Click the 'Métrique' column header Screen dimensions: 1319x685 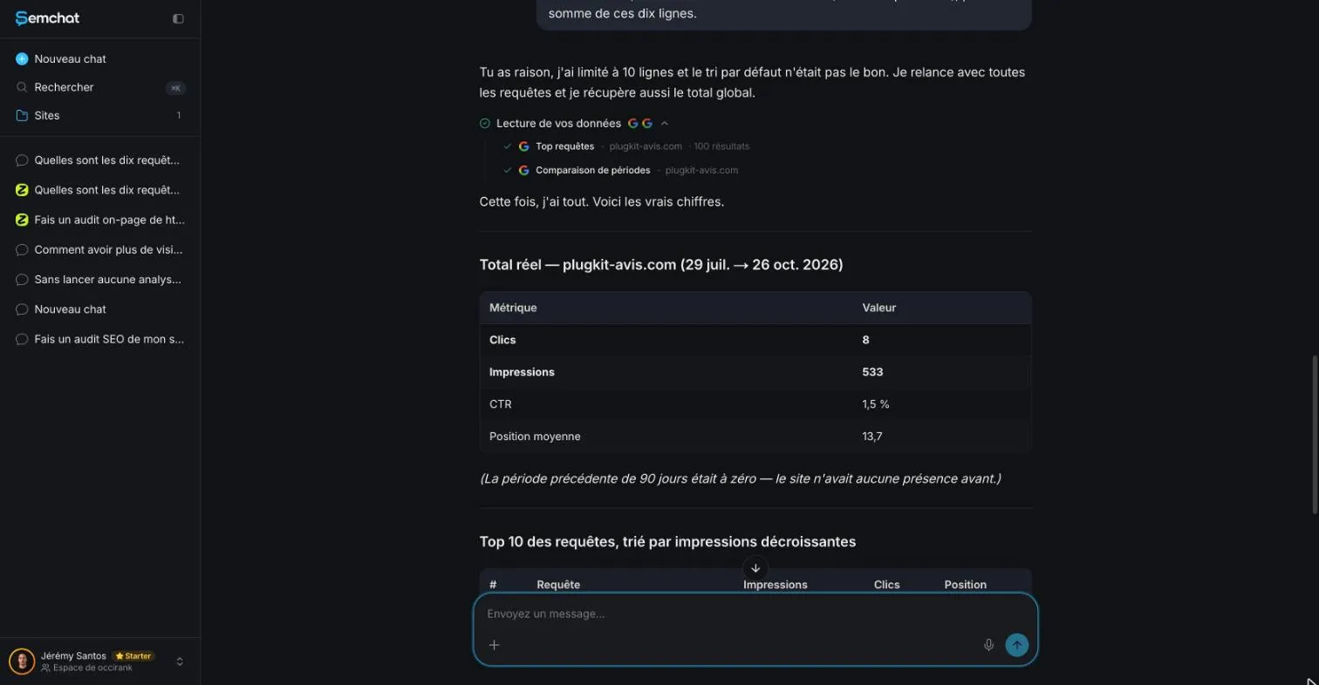(513, 308)
